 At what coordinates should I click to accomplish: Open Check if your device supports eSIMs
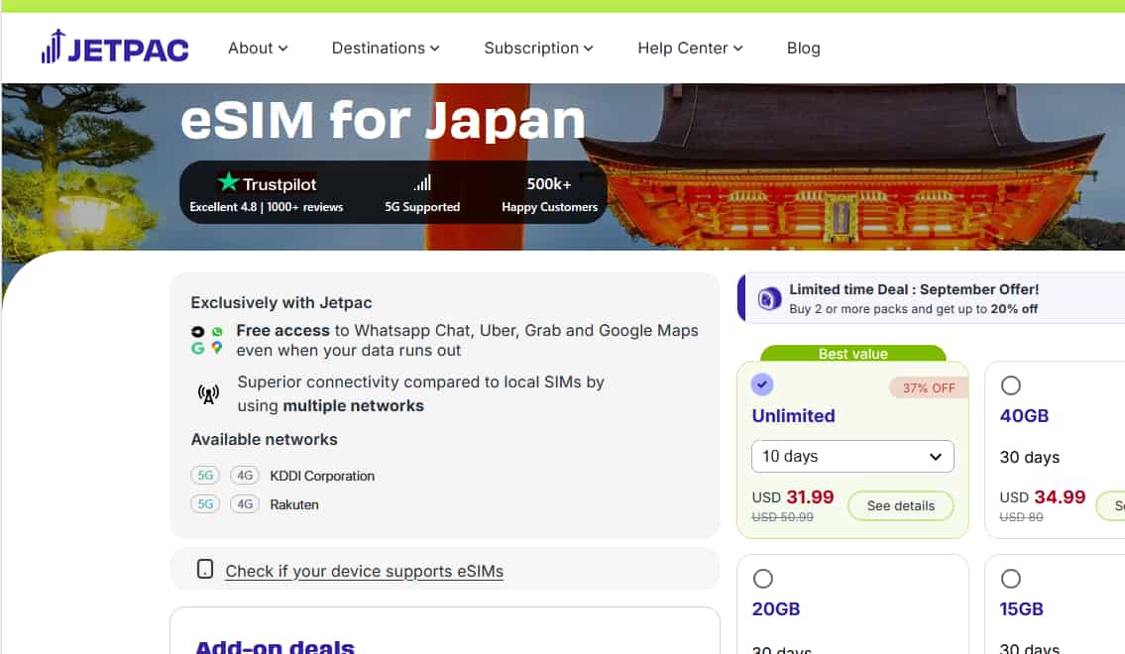(365, 571)
